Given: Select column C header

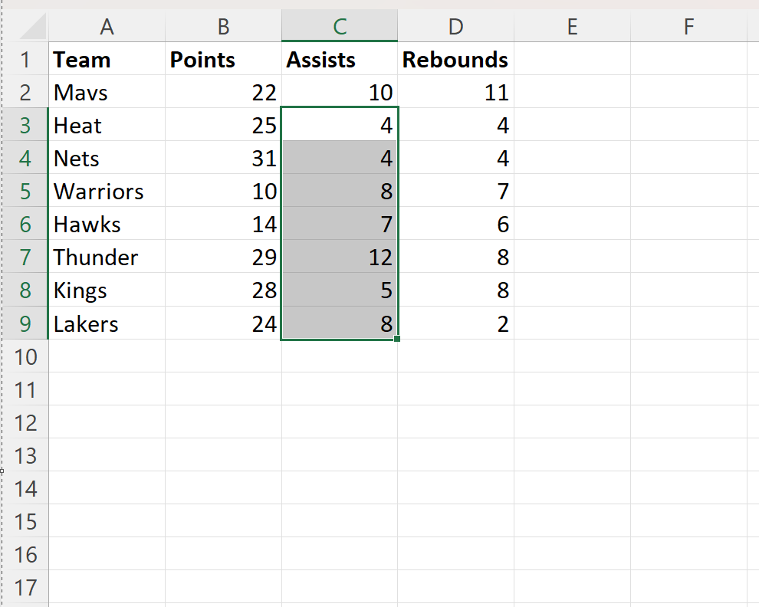Looking at the screenshot, I should [x=340, y=26].
